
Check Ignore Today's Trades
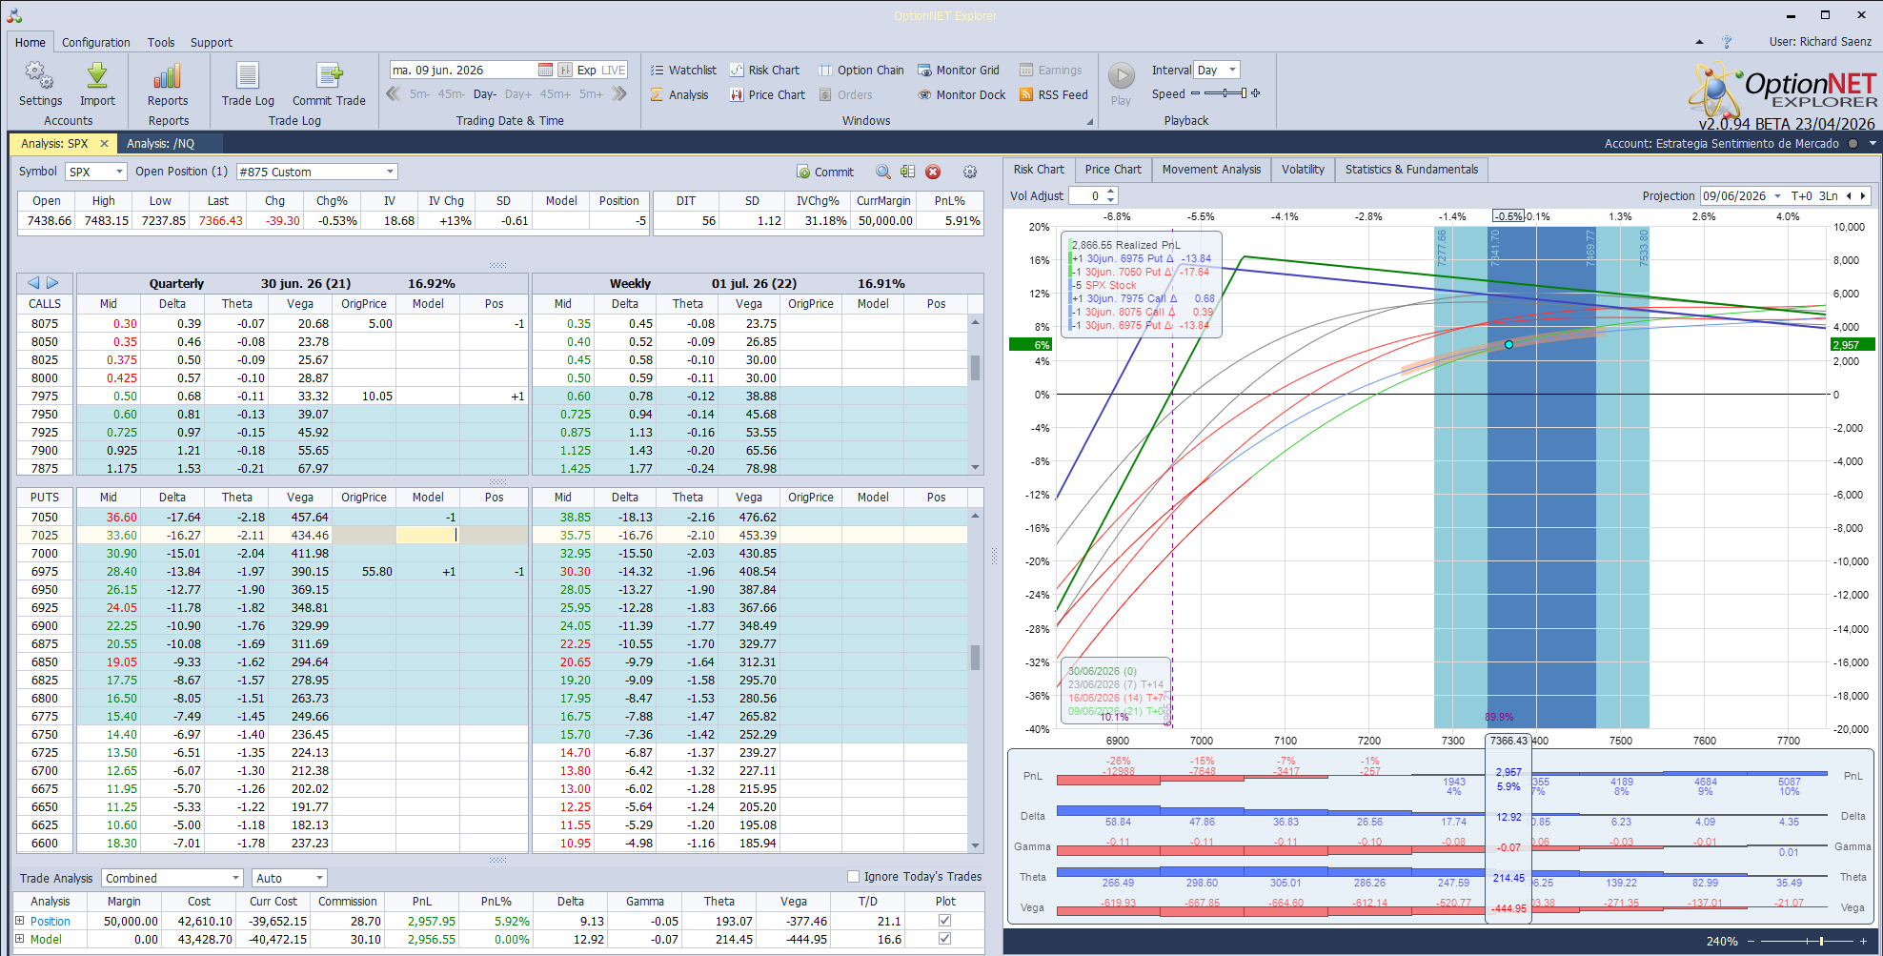point(853,877)
